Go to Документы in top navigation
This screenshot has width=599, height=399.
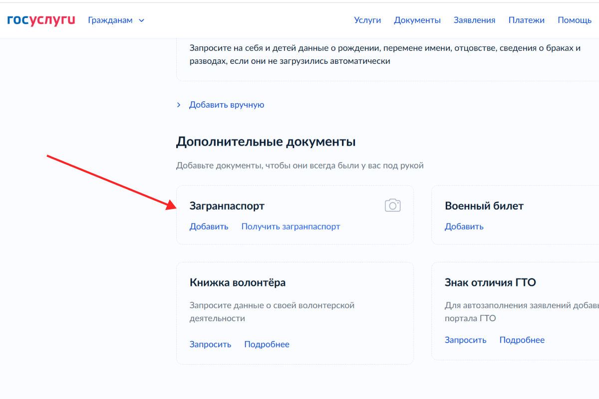click(417, 20)
